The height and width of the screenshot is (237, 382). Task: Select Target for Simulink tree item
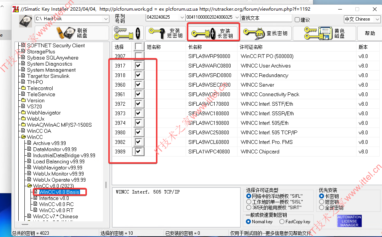pos(48,76)
